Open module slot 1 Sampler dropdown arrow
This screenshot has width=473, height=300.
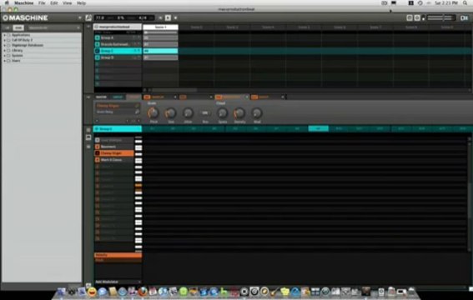(x=175, y=97)
